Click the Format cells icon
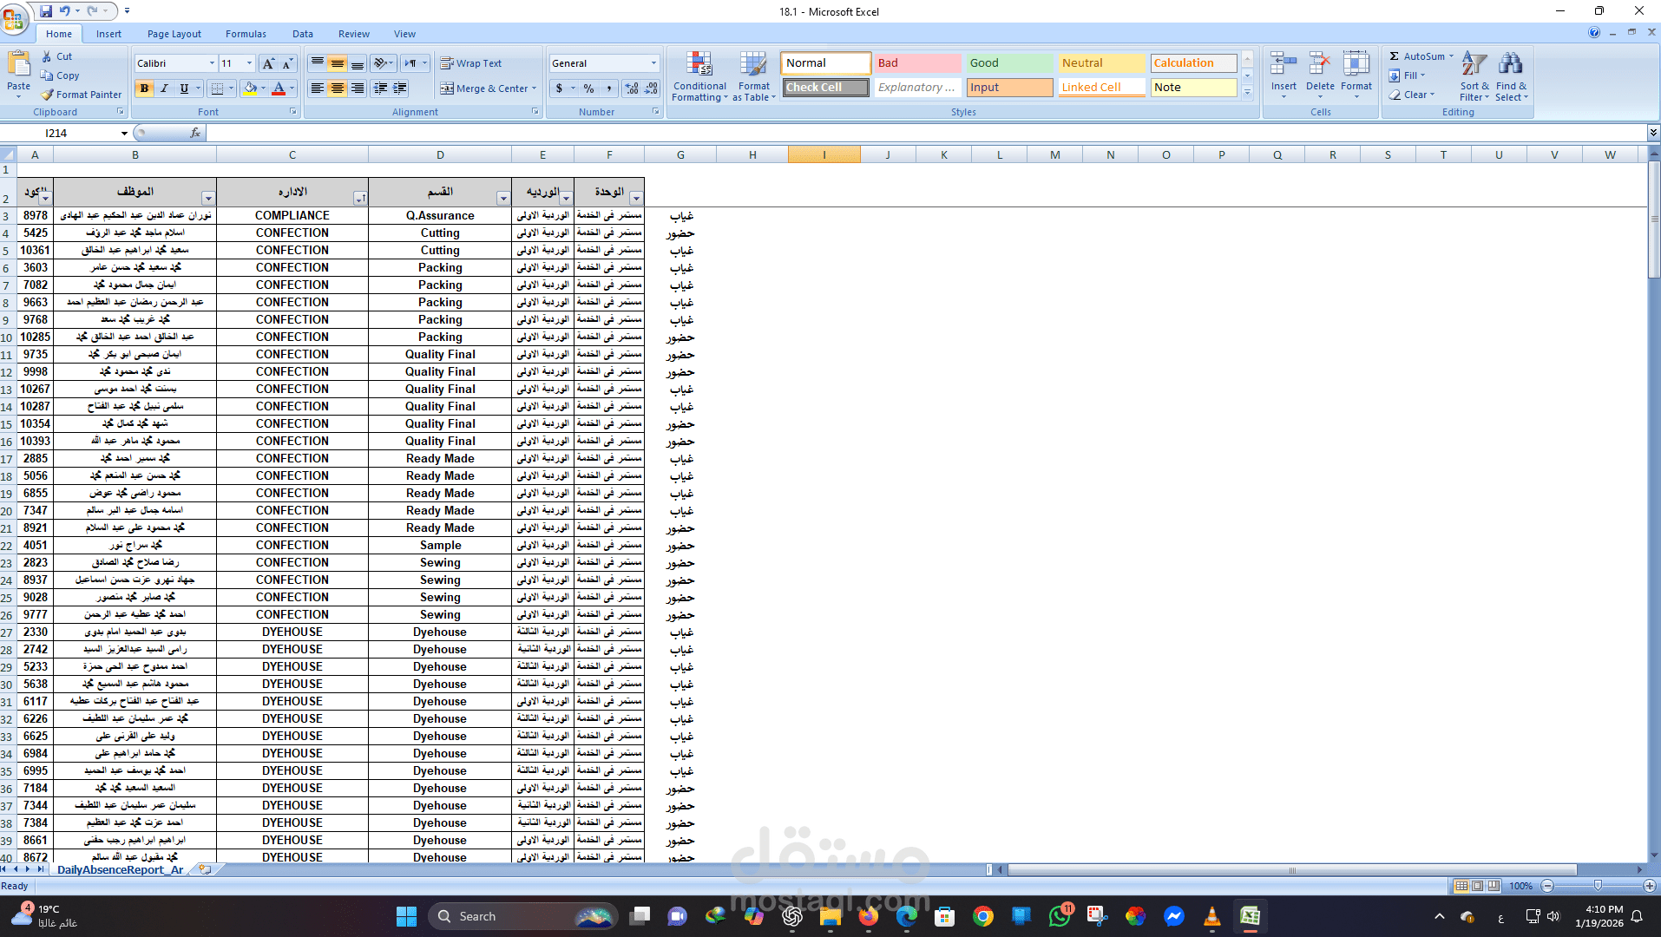 pos(1356,65)
